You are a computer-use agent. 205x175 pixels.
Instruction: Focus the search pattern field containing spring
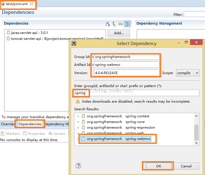click(137, 93)
